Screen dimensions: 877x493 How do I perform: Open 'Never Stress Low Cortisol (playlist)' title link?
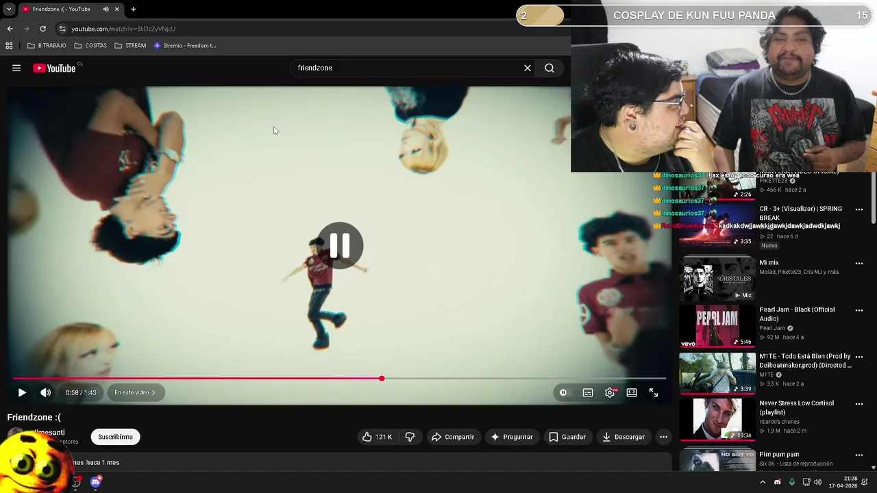(796, 407)
